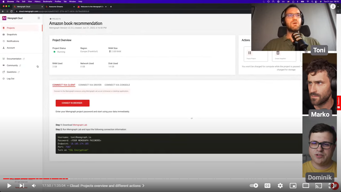The height and width of the screenshot is (192, 341).
Task: Open Account in sidebar
Action: 11,48
